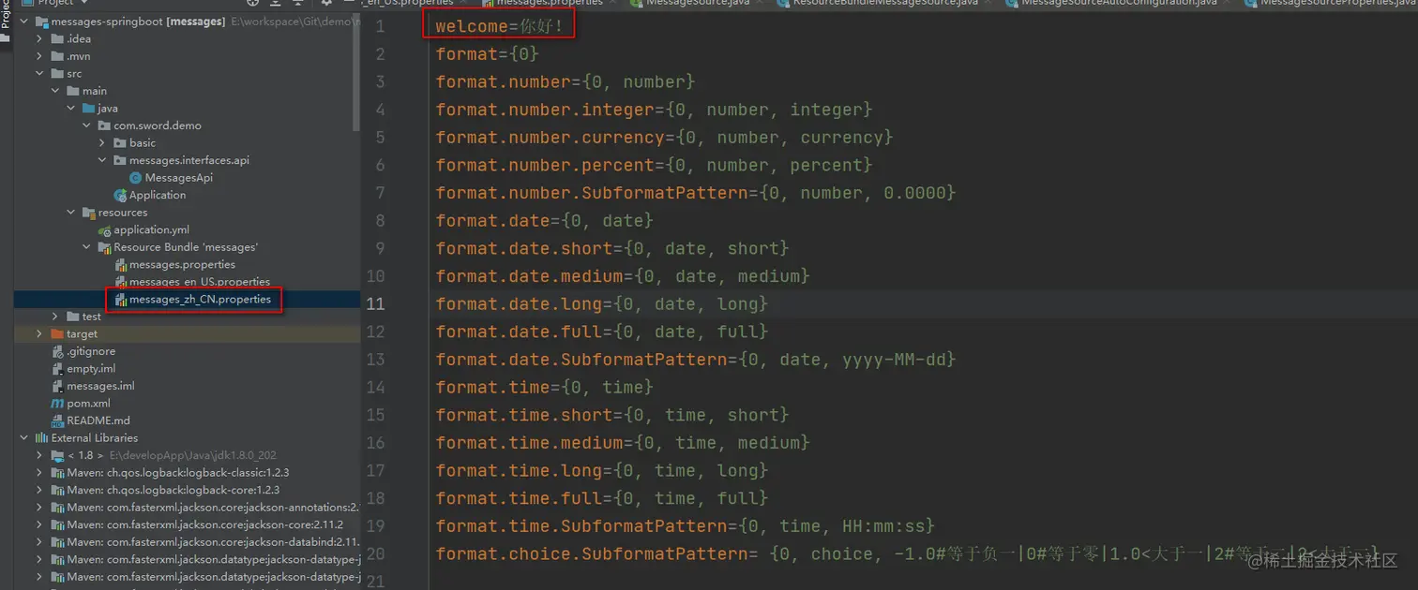Viewport: 1418px width, 590px height.
Task: Expand the basic package
Action: 102,143
